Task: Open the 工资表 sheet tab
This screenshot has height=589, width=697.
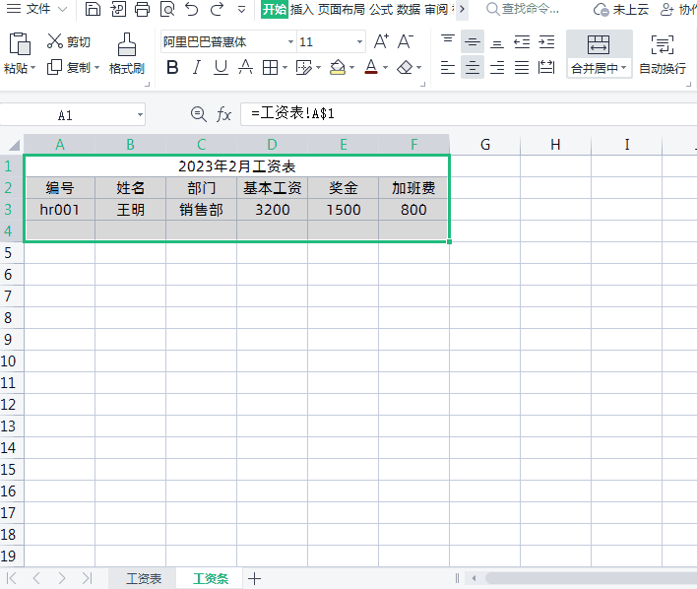Action: (143, 578)
